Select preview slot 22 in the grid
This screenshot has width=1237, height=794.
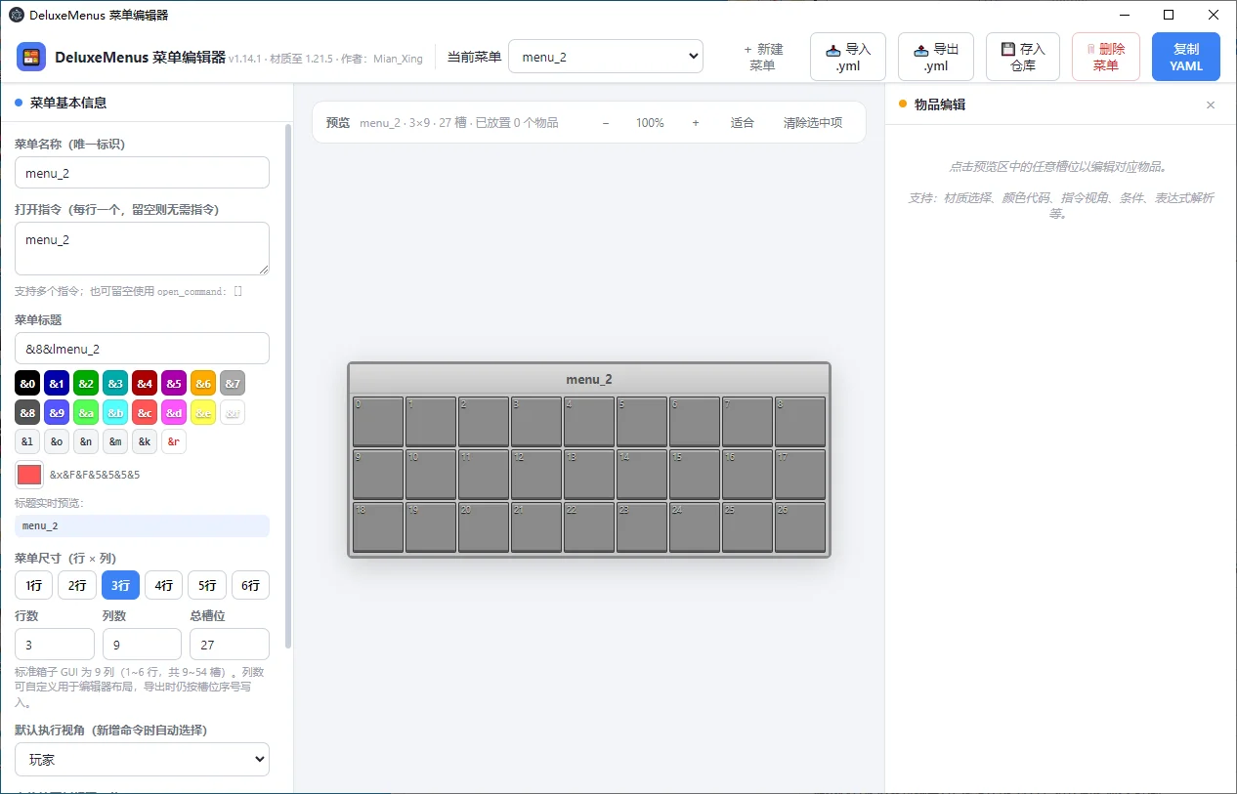click(589, 526)
